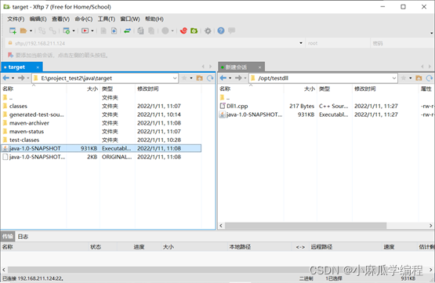Click the New Session toolbar icon
435x283 pixels.
13,31
